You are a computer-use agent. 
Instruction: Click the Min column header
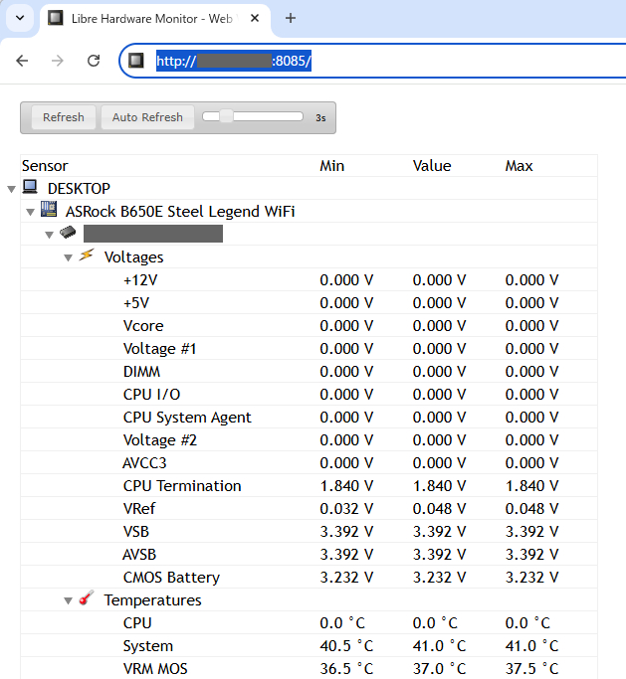pos(332,166)
